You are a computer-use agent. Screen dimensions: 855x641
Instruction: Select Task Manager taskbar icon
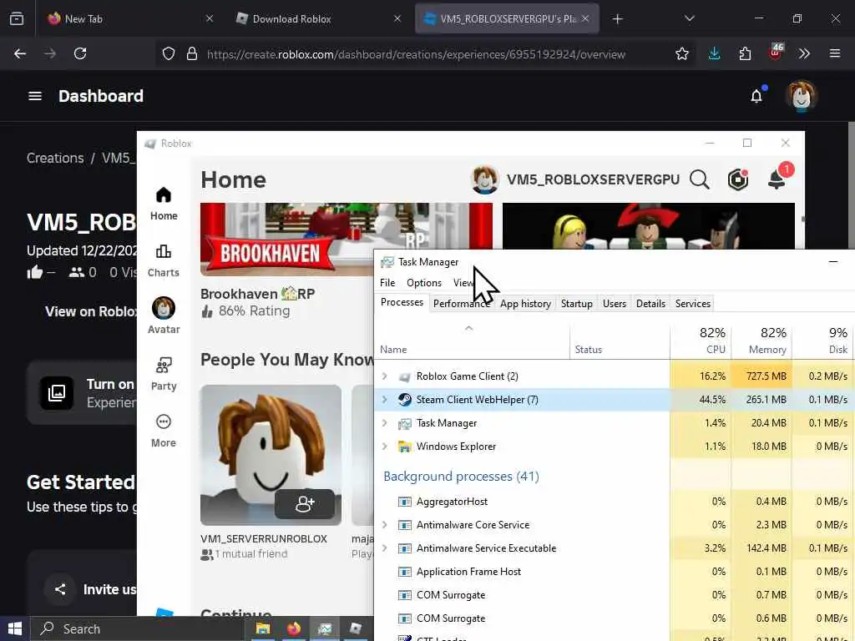pos(325,629)
